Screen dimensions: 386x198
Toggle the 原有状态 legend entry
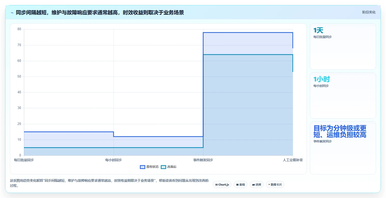click(x=149, y=167)
